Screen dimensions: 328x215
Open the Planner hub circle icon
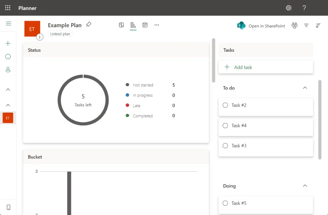click(x=8, y=56)
